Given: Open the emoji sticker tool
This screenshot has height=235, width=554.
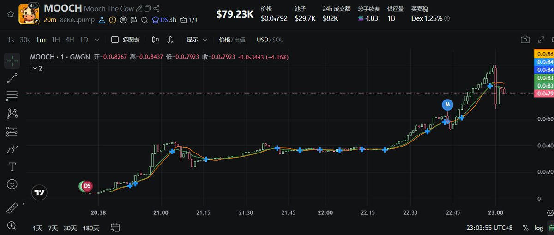Looking at the screenshot, I should (x=12, y=184).
